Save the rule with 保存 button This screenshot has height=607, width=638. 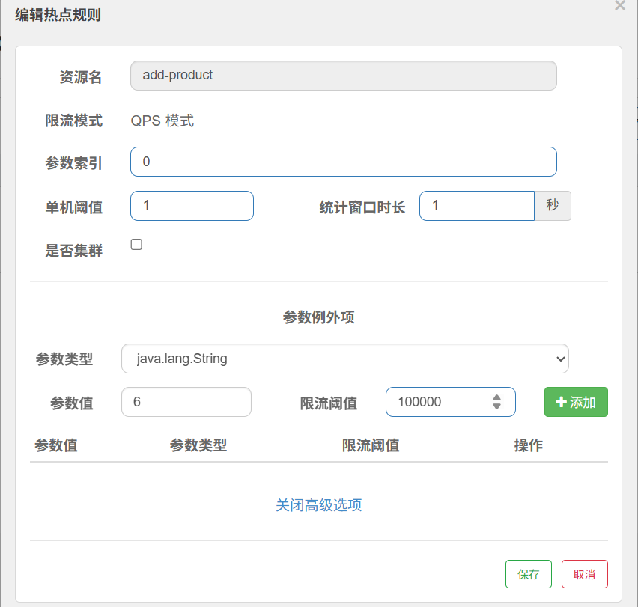(528, 574)
